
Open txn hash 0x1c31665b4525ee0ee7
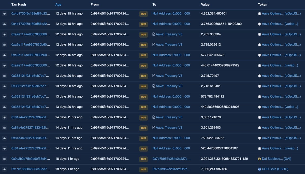[31, 169]
